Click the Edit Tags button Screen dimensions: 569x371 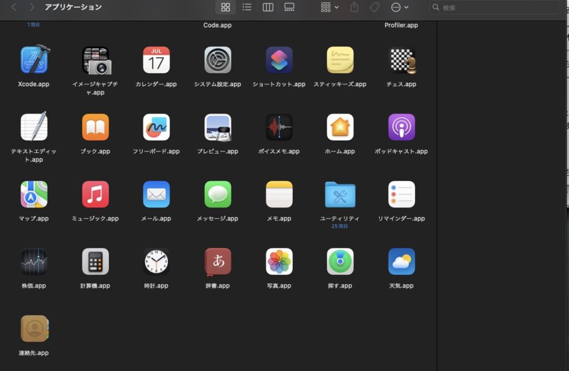coord(375,7)
